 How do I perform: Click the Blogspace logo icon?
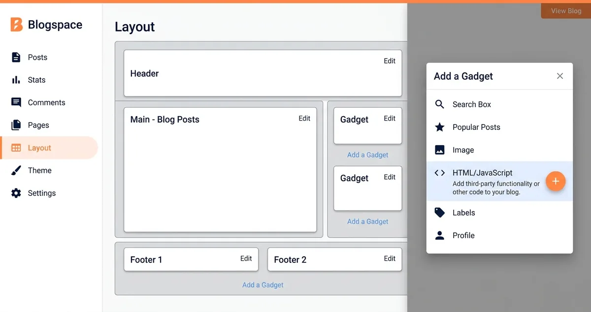click(x=16, y=24)
